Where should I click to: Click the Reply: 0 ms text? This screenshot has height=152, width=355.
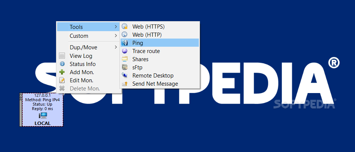(x=42, y=109)
